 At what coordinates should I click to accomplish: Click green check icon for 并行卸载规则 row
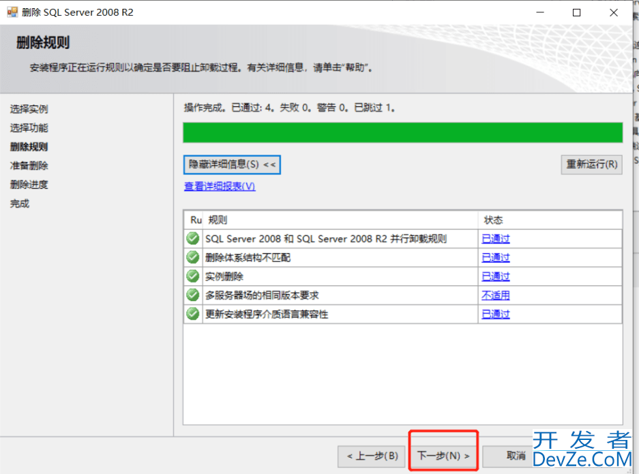193,238
